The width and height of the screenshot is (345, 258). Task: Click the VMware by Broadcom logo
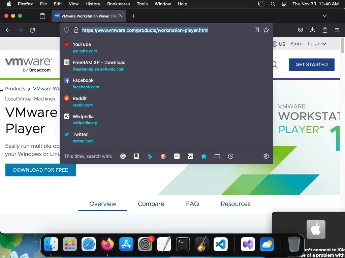click(x=28, y=65)
